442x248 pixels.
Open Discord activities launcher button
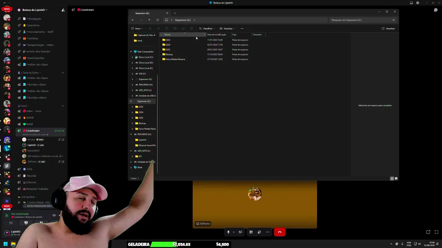[251, 232]
